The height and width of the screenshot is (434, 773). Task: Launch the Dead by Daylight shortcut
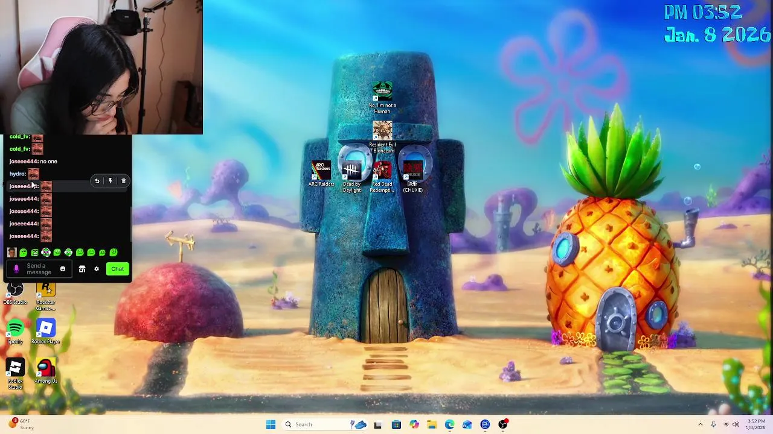click(x=351, y=177)
